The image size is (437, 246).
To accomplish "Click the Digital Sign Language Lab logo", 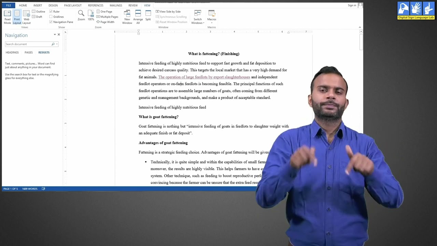I will [x=416, y=11].
